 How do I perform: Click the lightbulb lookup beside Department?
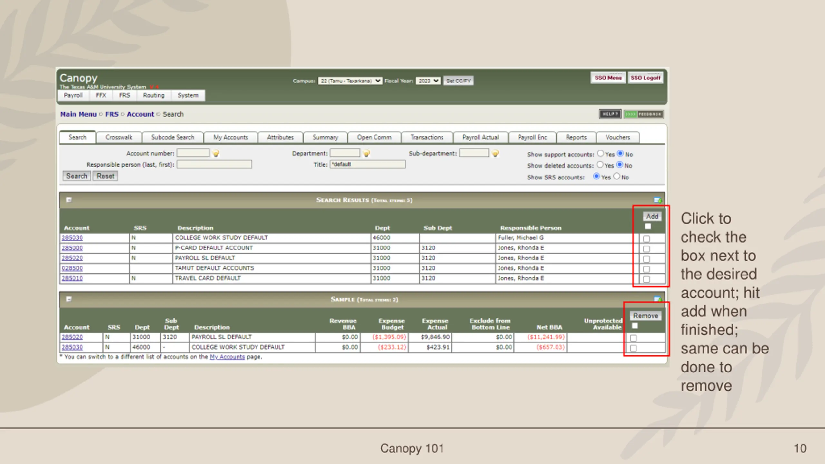click(366, 153)
